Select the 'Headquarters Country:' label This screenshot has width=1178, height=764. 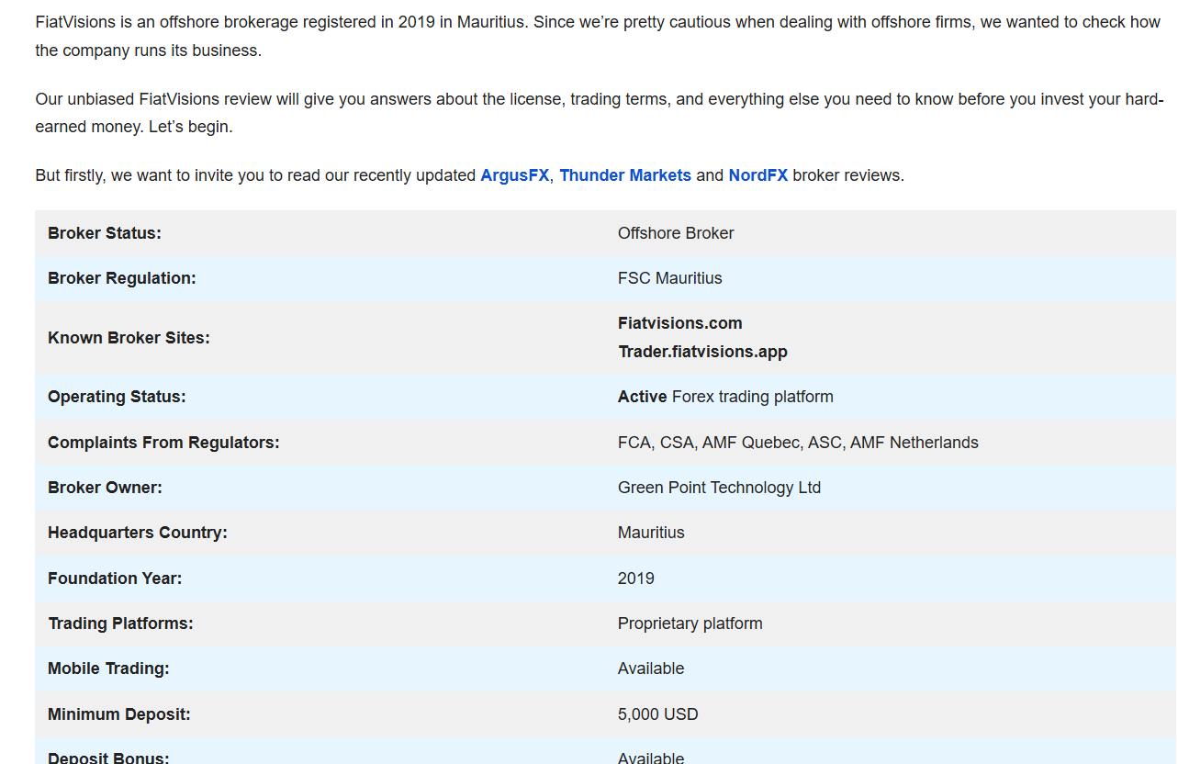point(137,533)
